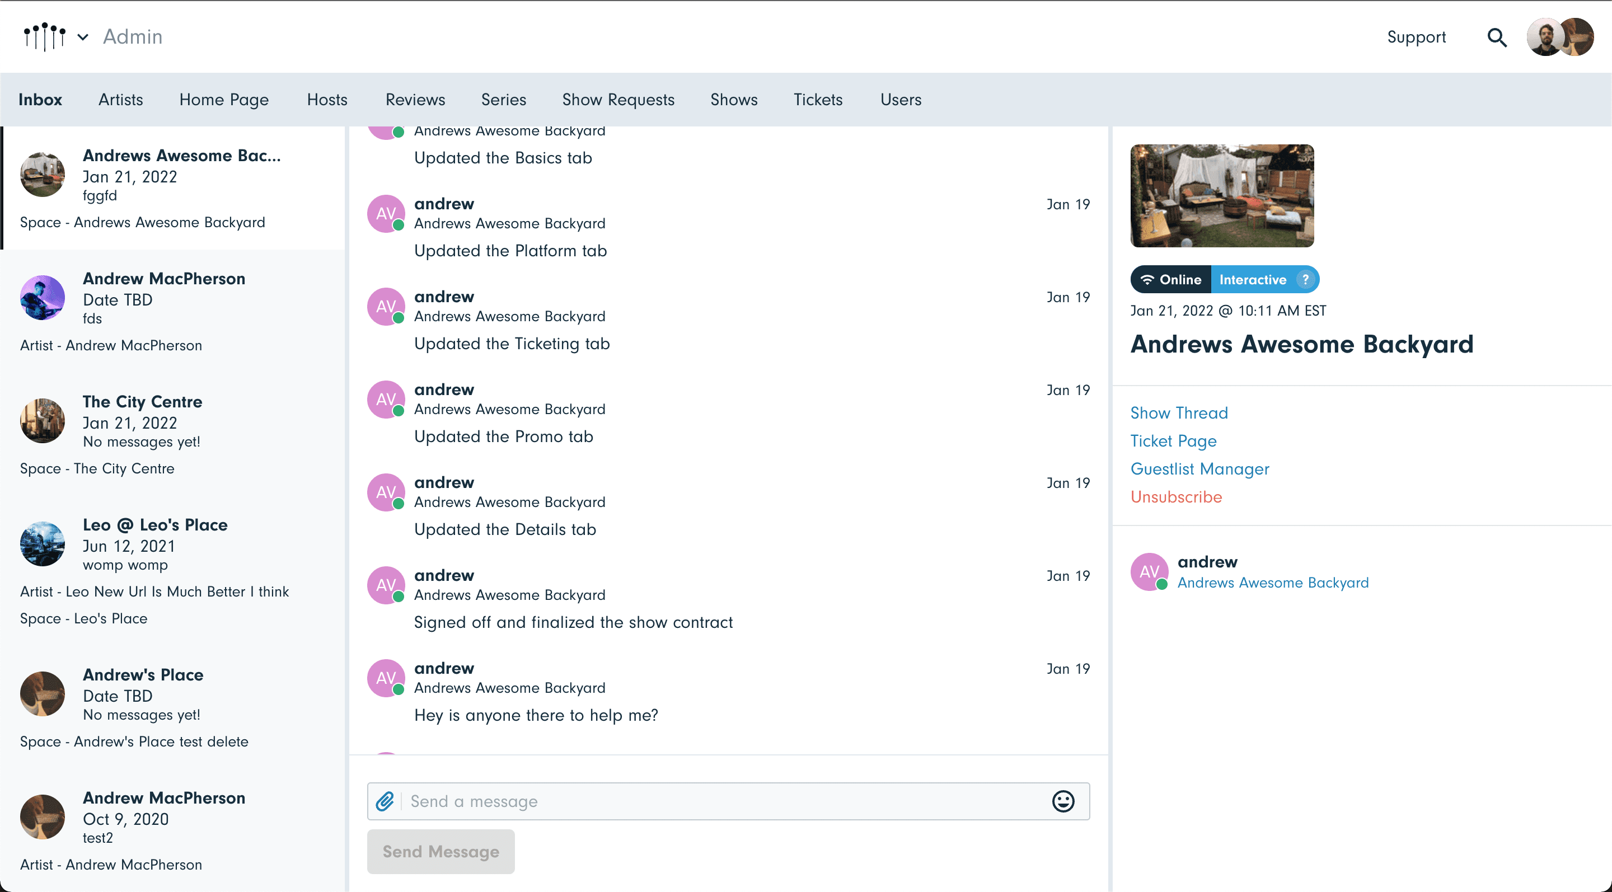This screenshot has height=892, width=1612.
Task: Click the Sofar logo icon
Action: [44, 37]
